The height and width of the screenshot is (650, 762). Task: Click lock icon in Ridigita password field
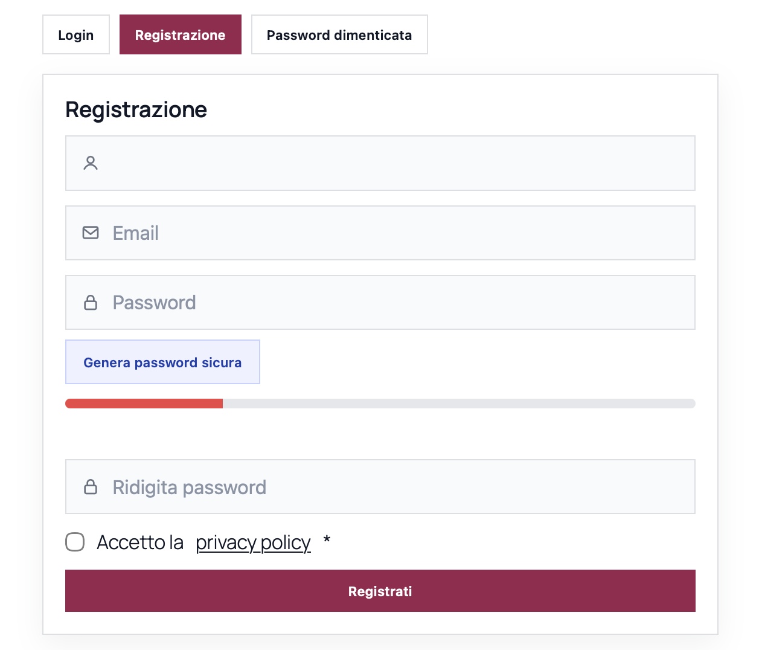click(x=91, y=487)
